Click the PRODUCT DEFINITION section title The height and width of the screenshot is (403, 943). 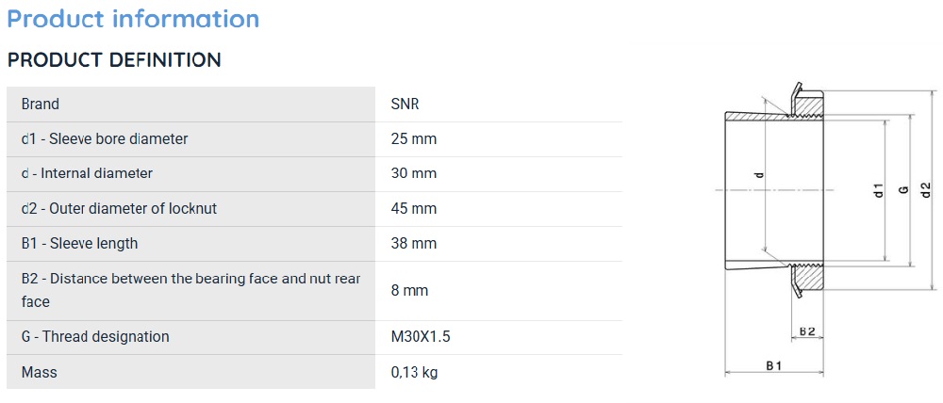pyautogui.click(x=114, y=60)
